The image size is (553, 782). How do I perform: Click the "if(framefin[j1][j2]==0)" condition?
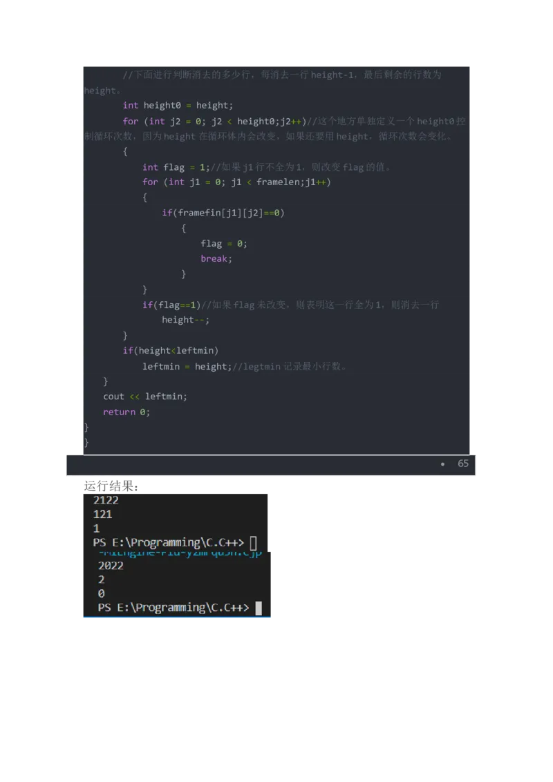point(223,213)
